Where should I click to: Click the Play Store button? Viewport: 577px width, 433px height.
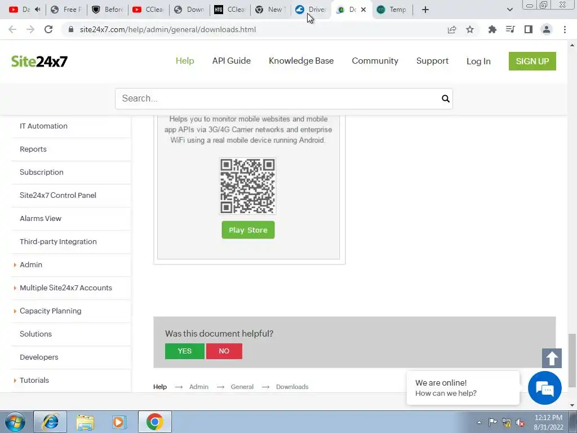click(248, 230)
